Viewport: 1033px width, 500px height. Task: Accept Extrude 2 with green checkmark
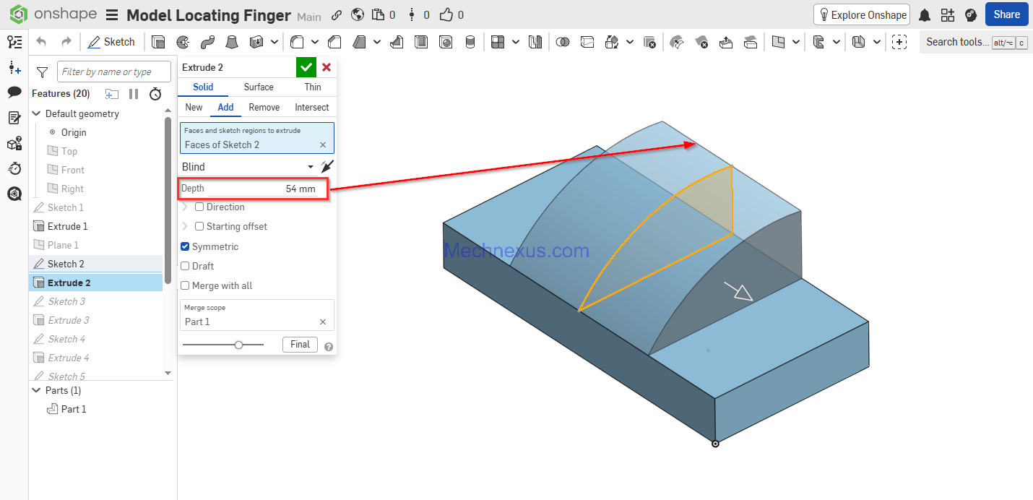(306, 67)
